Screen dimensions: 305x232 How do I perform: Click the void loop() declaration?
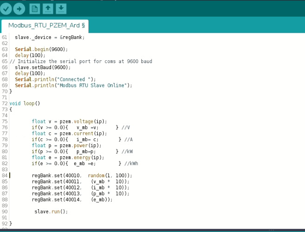click(25, 103)
